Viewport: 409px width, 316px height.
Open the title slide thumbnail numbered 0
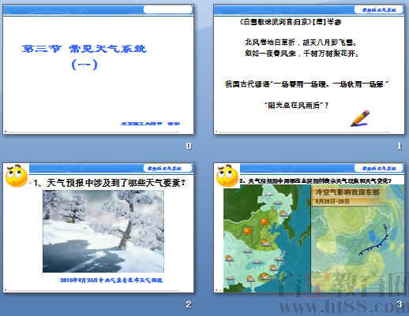99,69
